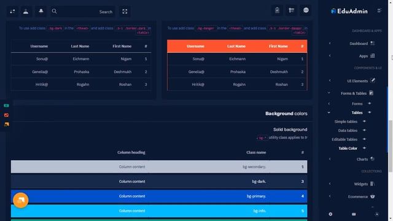
Task: Expand the UI Elements chevron
Action: coord(330,80)
